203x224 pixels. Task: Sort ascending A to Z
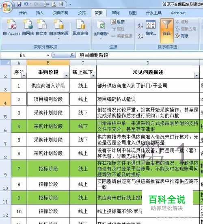(140, 26)
